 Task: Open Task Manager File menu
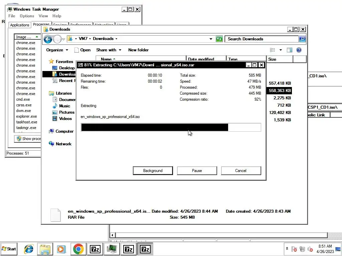pos(12,16)
